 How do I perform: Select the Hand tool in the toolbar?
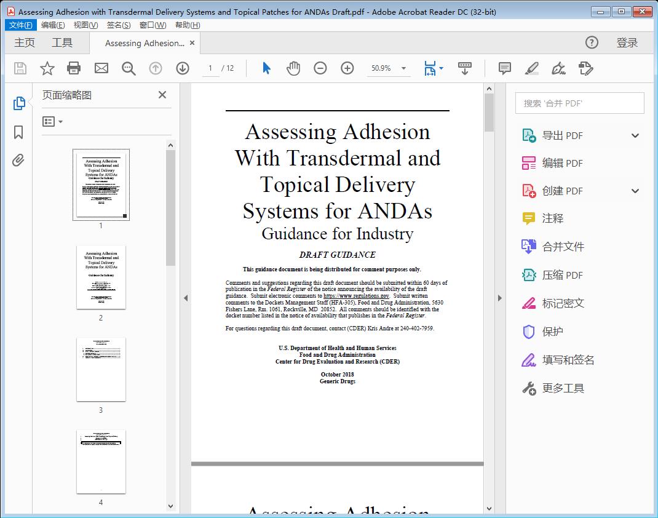(x=293, y=68)
